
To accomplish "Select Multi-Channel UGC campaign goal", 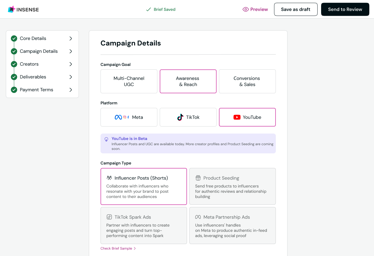I will pos(129,81).
